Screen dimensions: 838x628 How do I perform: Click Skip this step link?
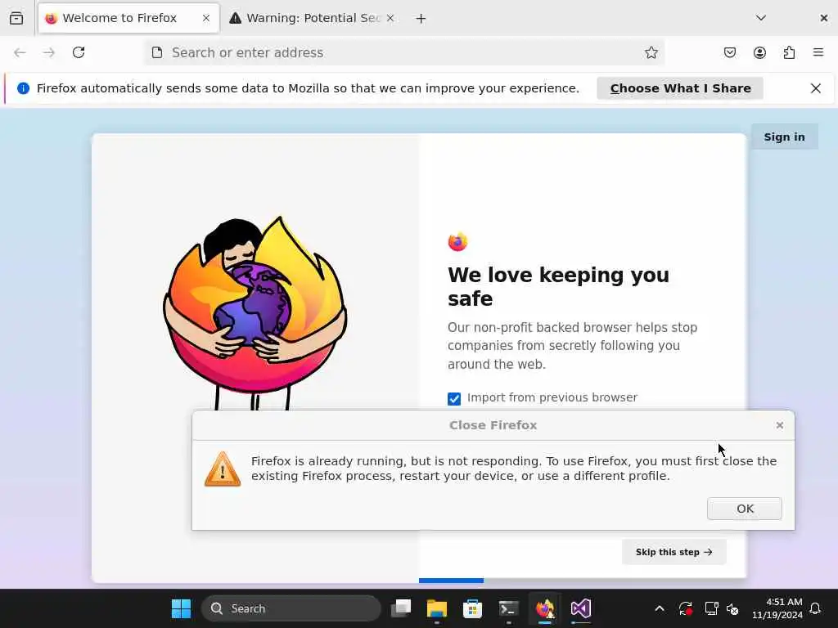(674, 552)
